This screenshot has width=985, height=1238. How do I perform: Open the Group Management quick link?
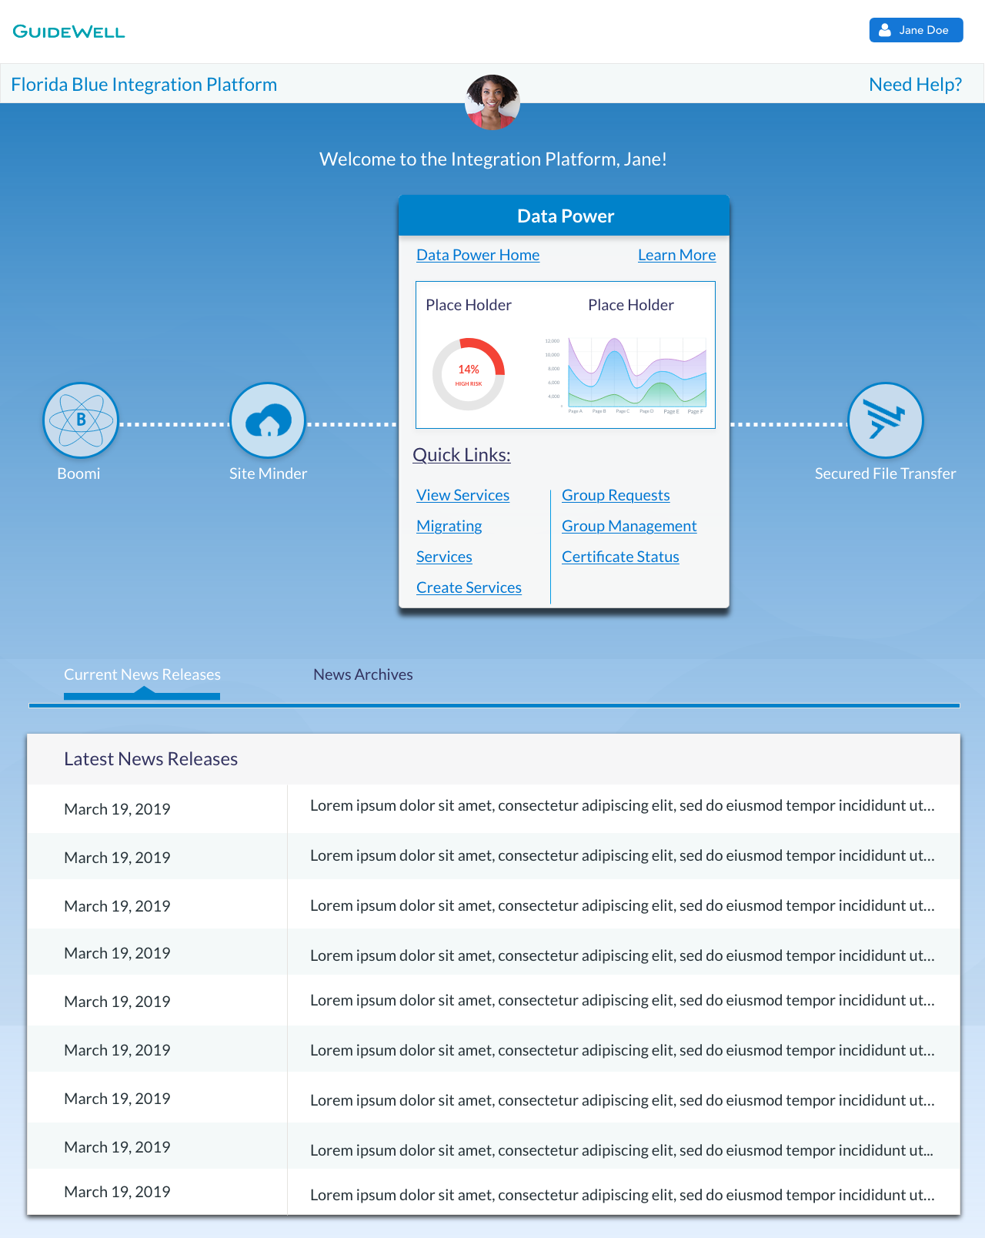629,526
